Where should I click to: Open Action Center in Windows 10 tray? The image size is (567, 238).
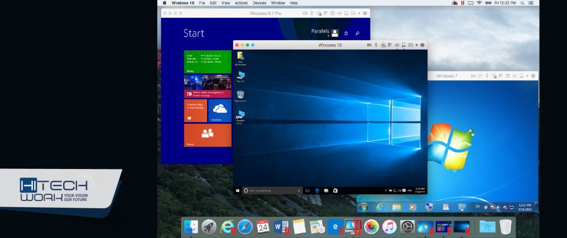point(404,191)
